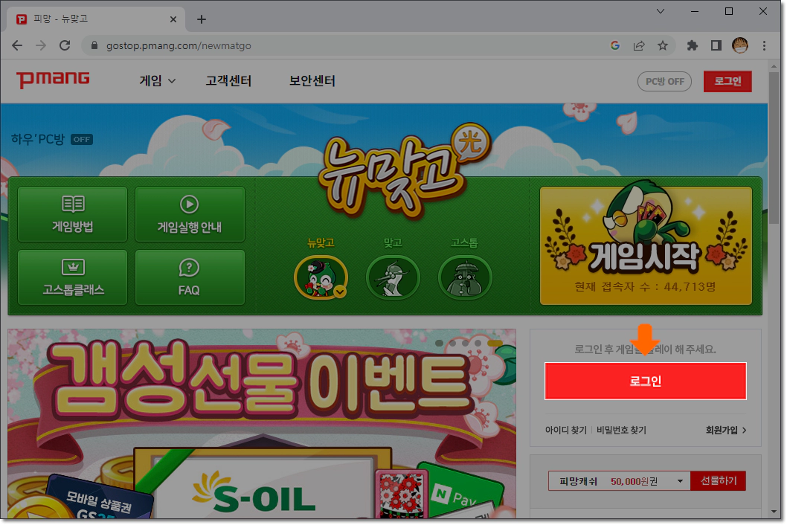Click the Pmang logo
The image size is (787, 525).
click(53, 80)
